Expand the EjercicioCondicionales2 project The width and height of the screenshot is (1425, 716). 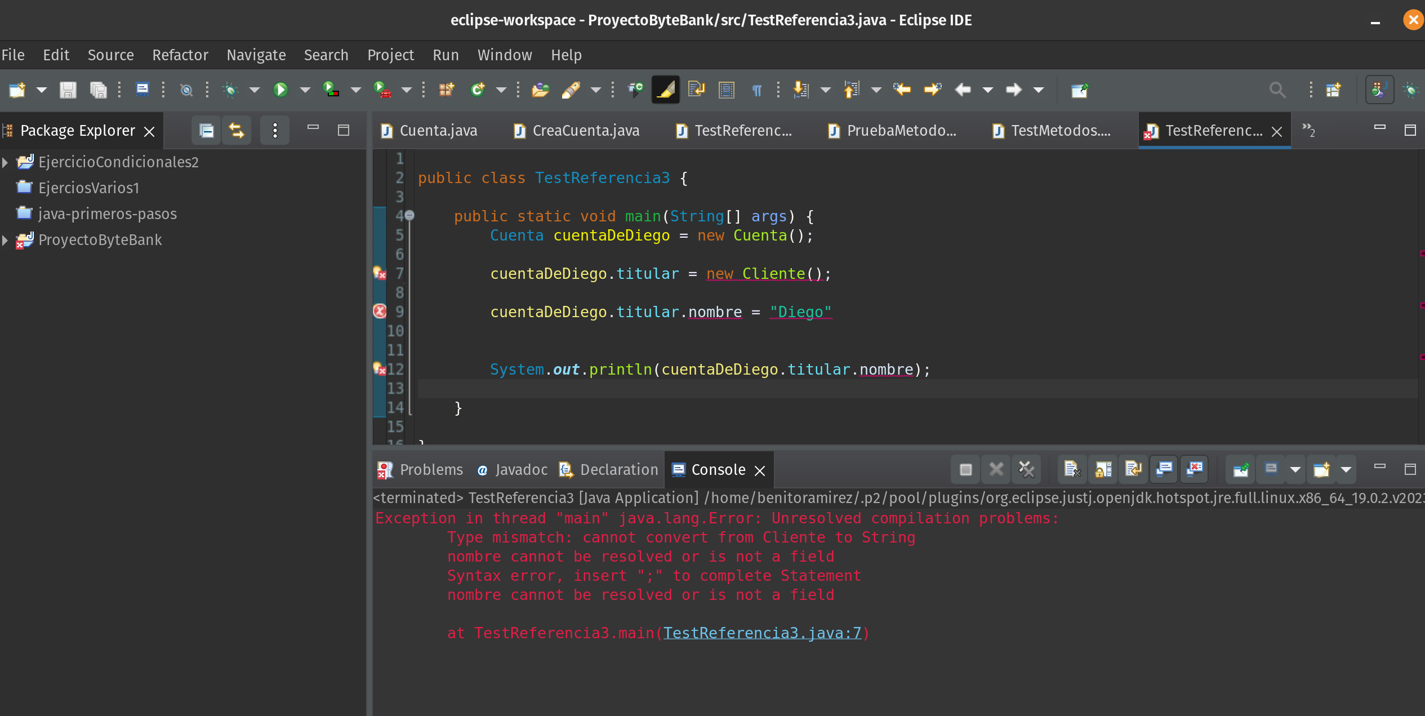click(x=5, y=162)
